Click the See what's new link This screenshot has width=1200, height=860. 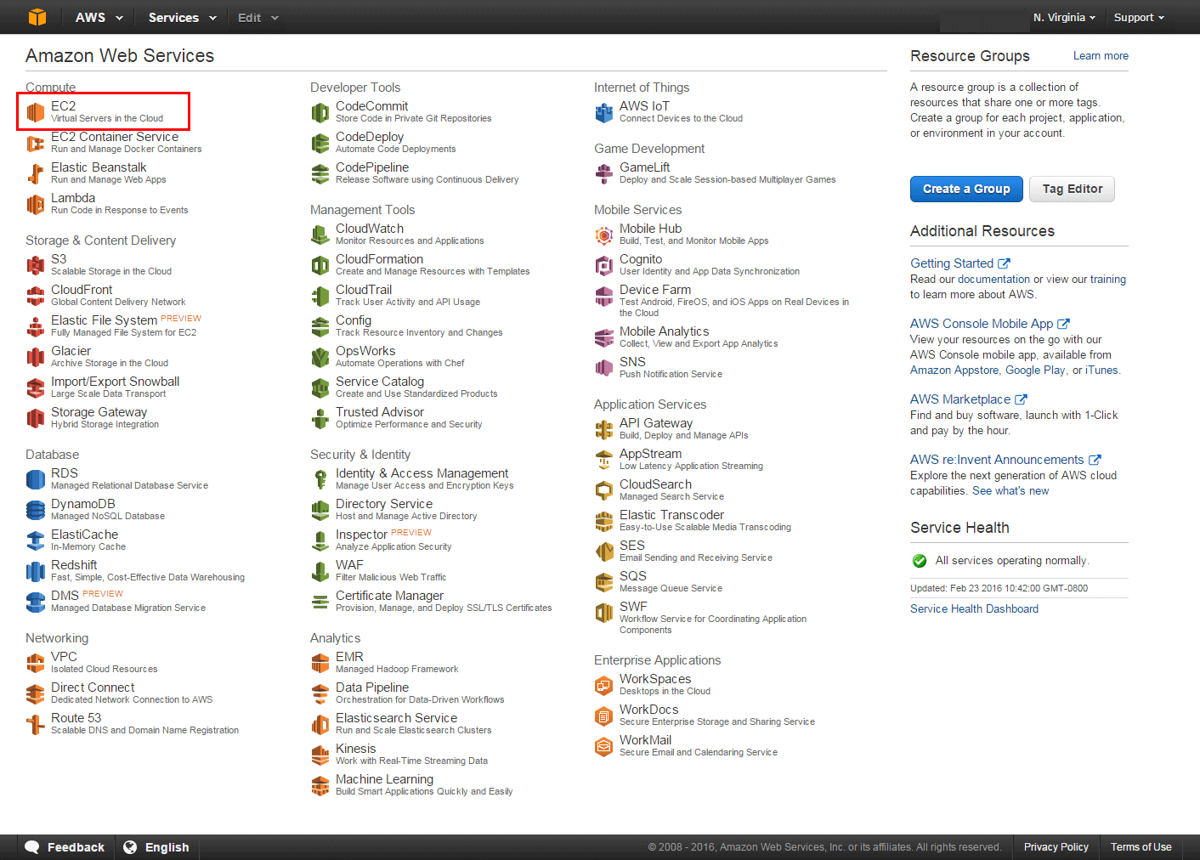point(1010,491)
